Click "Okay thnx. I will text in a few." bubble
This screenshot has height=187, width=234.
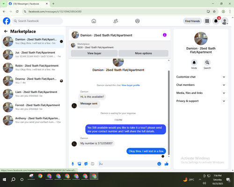(x=146, y=151)
